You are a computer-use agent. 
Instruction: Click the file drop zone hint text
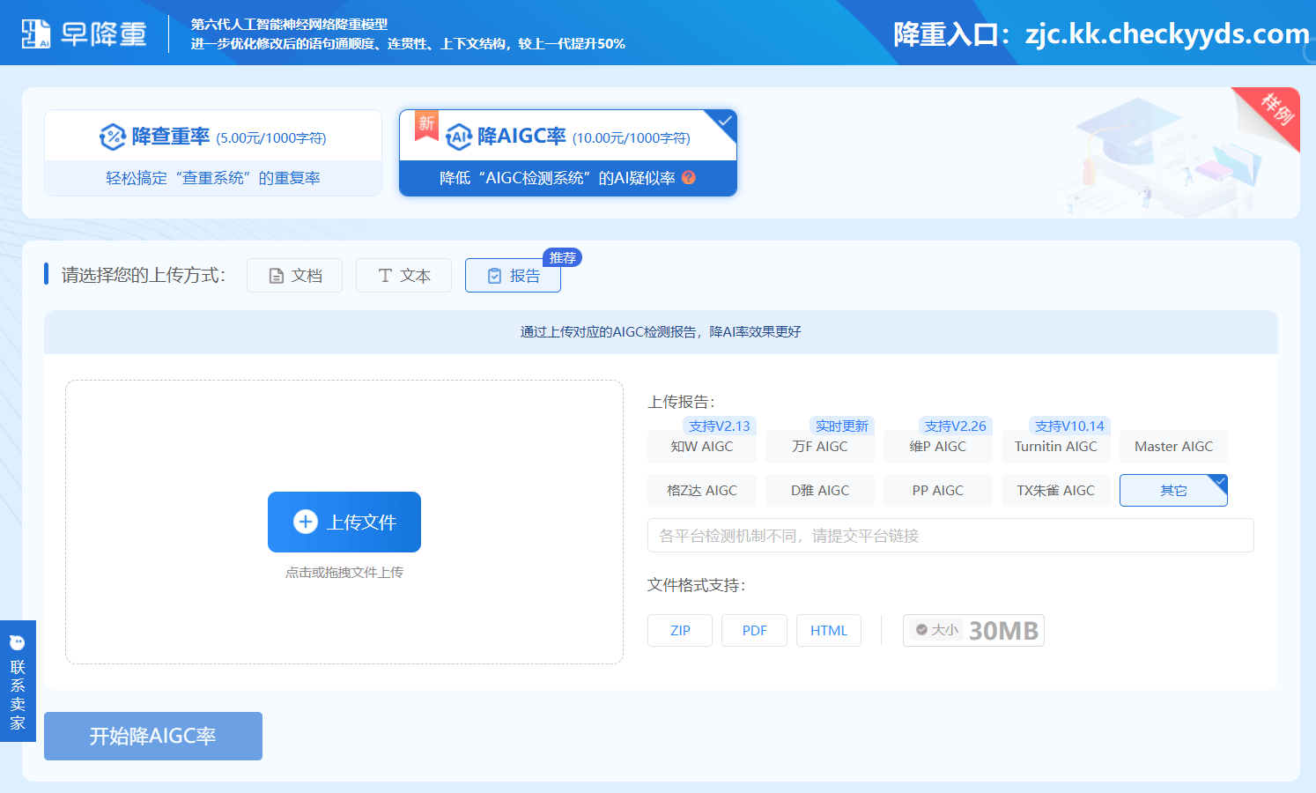tap(344, 573)
